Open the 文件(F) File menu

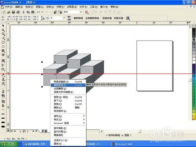point(9,7)
